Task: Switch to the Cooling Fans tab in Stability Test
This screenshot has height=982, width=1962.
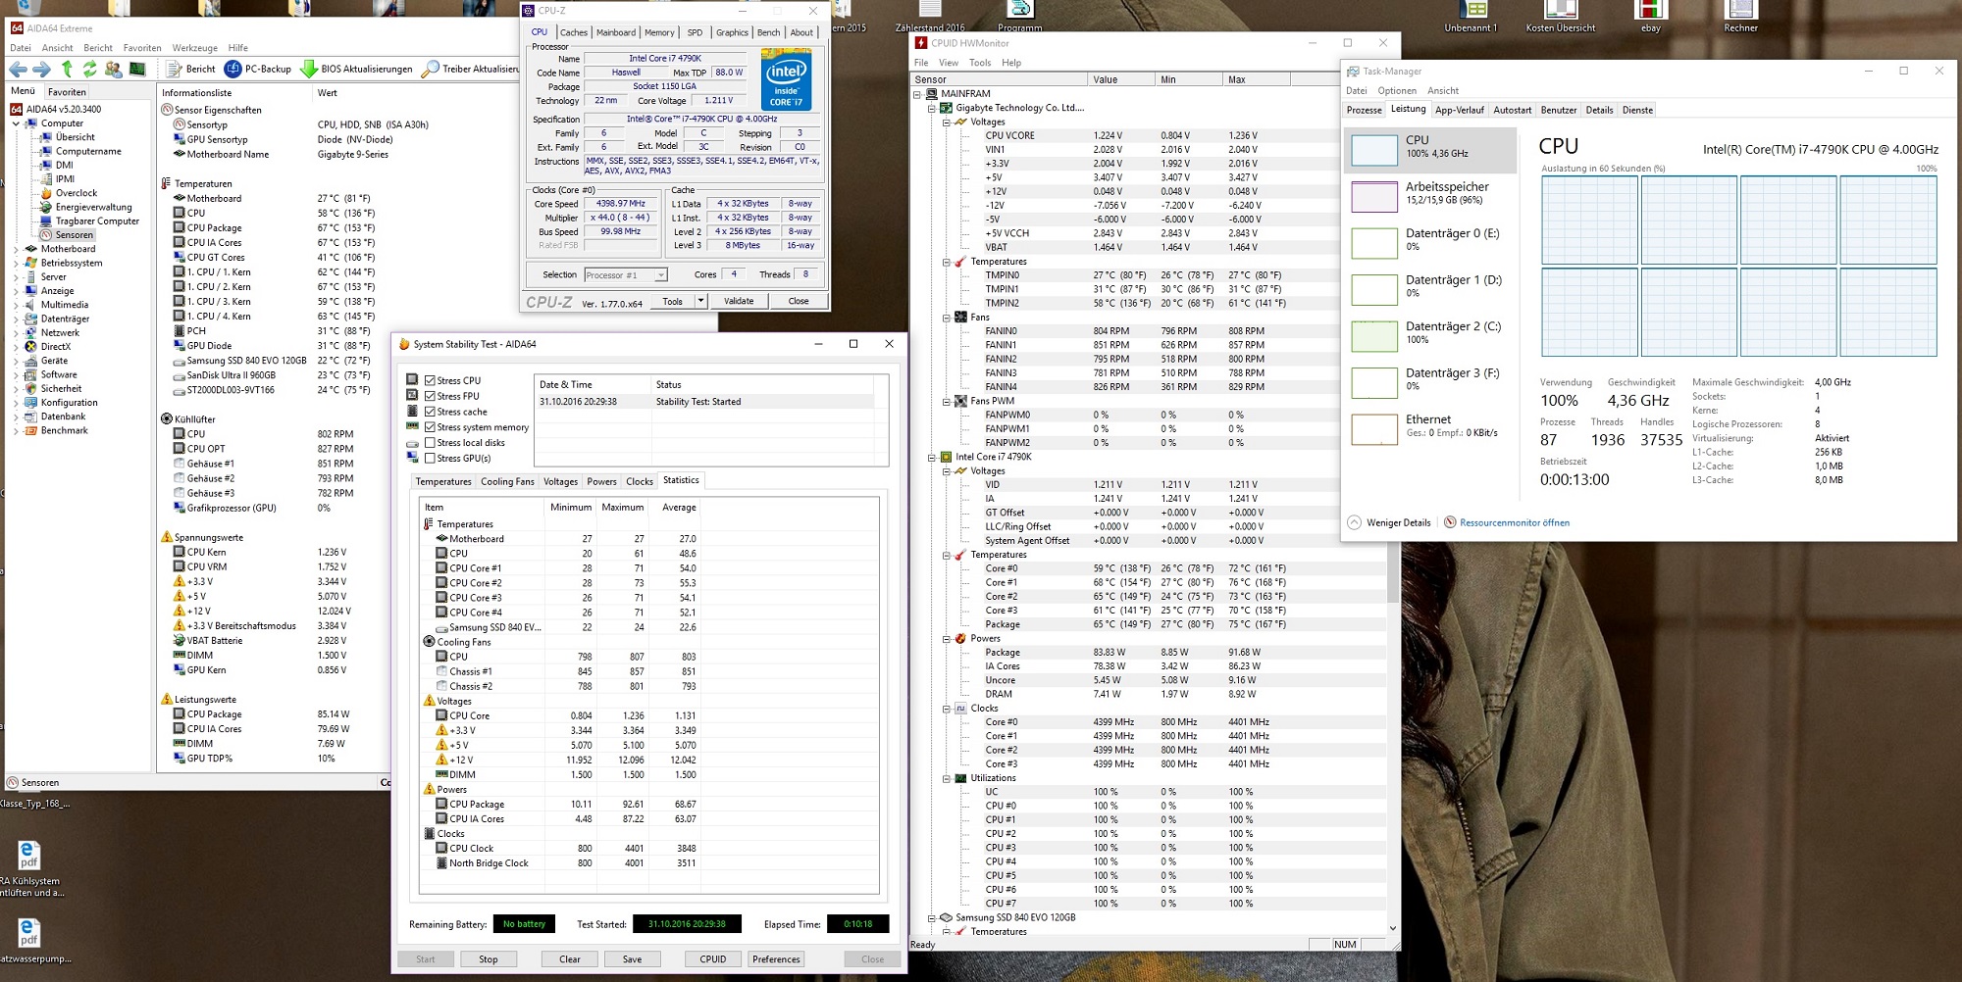Action: click(x=507, y=481)
